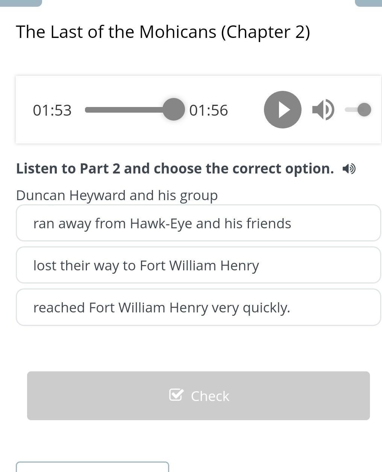Viewport: 382px width, 472px height.
Task: Click the total duration 01:56 label
Action: pos(209,110)
